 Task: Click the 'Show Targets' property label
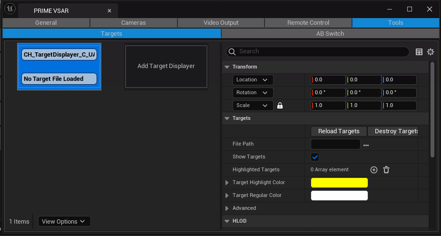(249, 157)
